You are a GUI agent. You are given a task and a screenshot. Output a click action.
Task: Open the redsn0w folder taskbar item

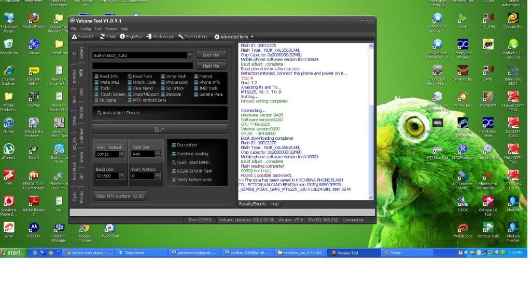300,252
